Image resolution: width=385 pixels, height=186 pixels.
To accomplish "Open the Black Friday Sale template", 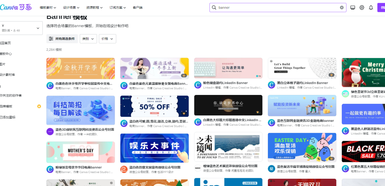I will [x=363, y=151].
